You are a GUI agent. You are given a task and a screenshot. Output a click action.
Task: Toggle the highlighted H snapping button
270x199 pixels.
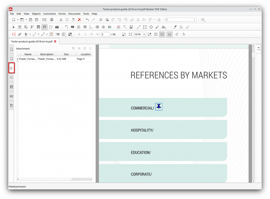pyautogui.click(x=170, y=34)
